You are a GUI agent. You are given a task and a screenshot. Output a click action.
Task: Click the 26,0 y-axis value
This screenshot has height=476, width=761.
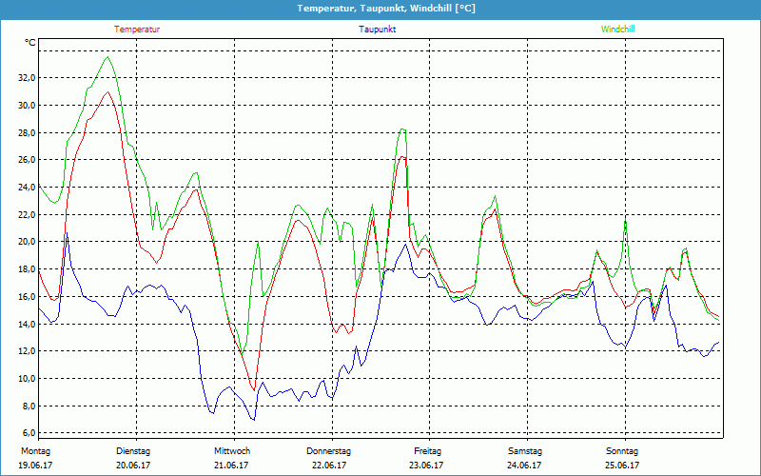click(x=26, y=160)
